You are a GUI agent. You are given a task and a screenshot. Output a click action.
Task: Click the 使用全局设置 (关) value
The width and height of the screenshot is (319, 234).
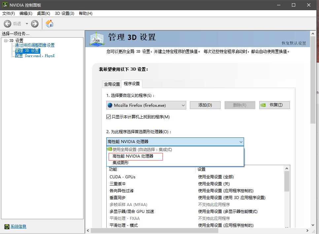point(214,184)
